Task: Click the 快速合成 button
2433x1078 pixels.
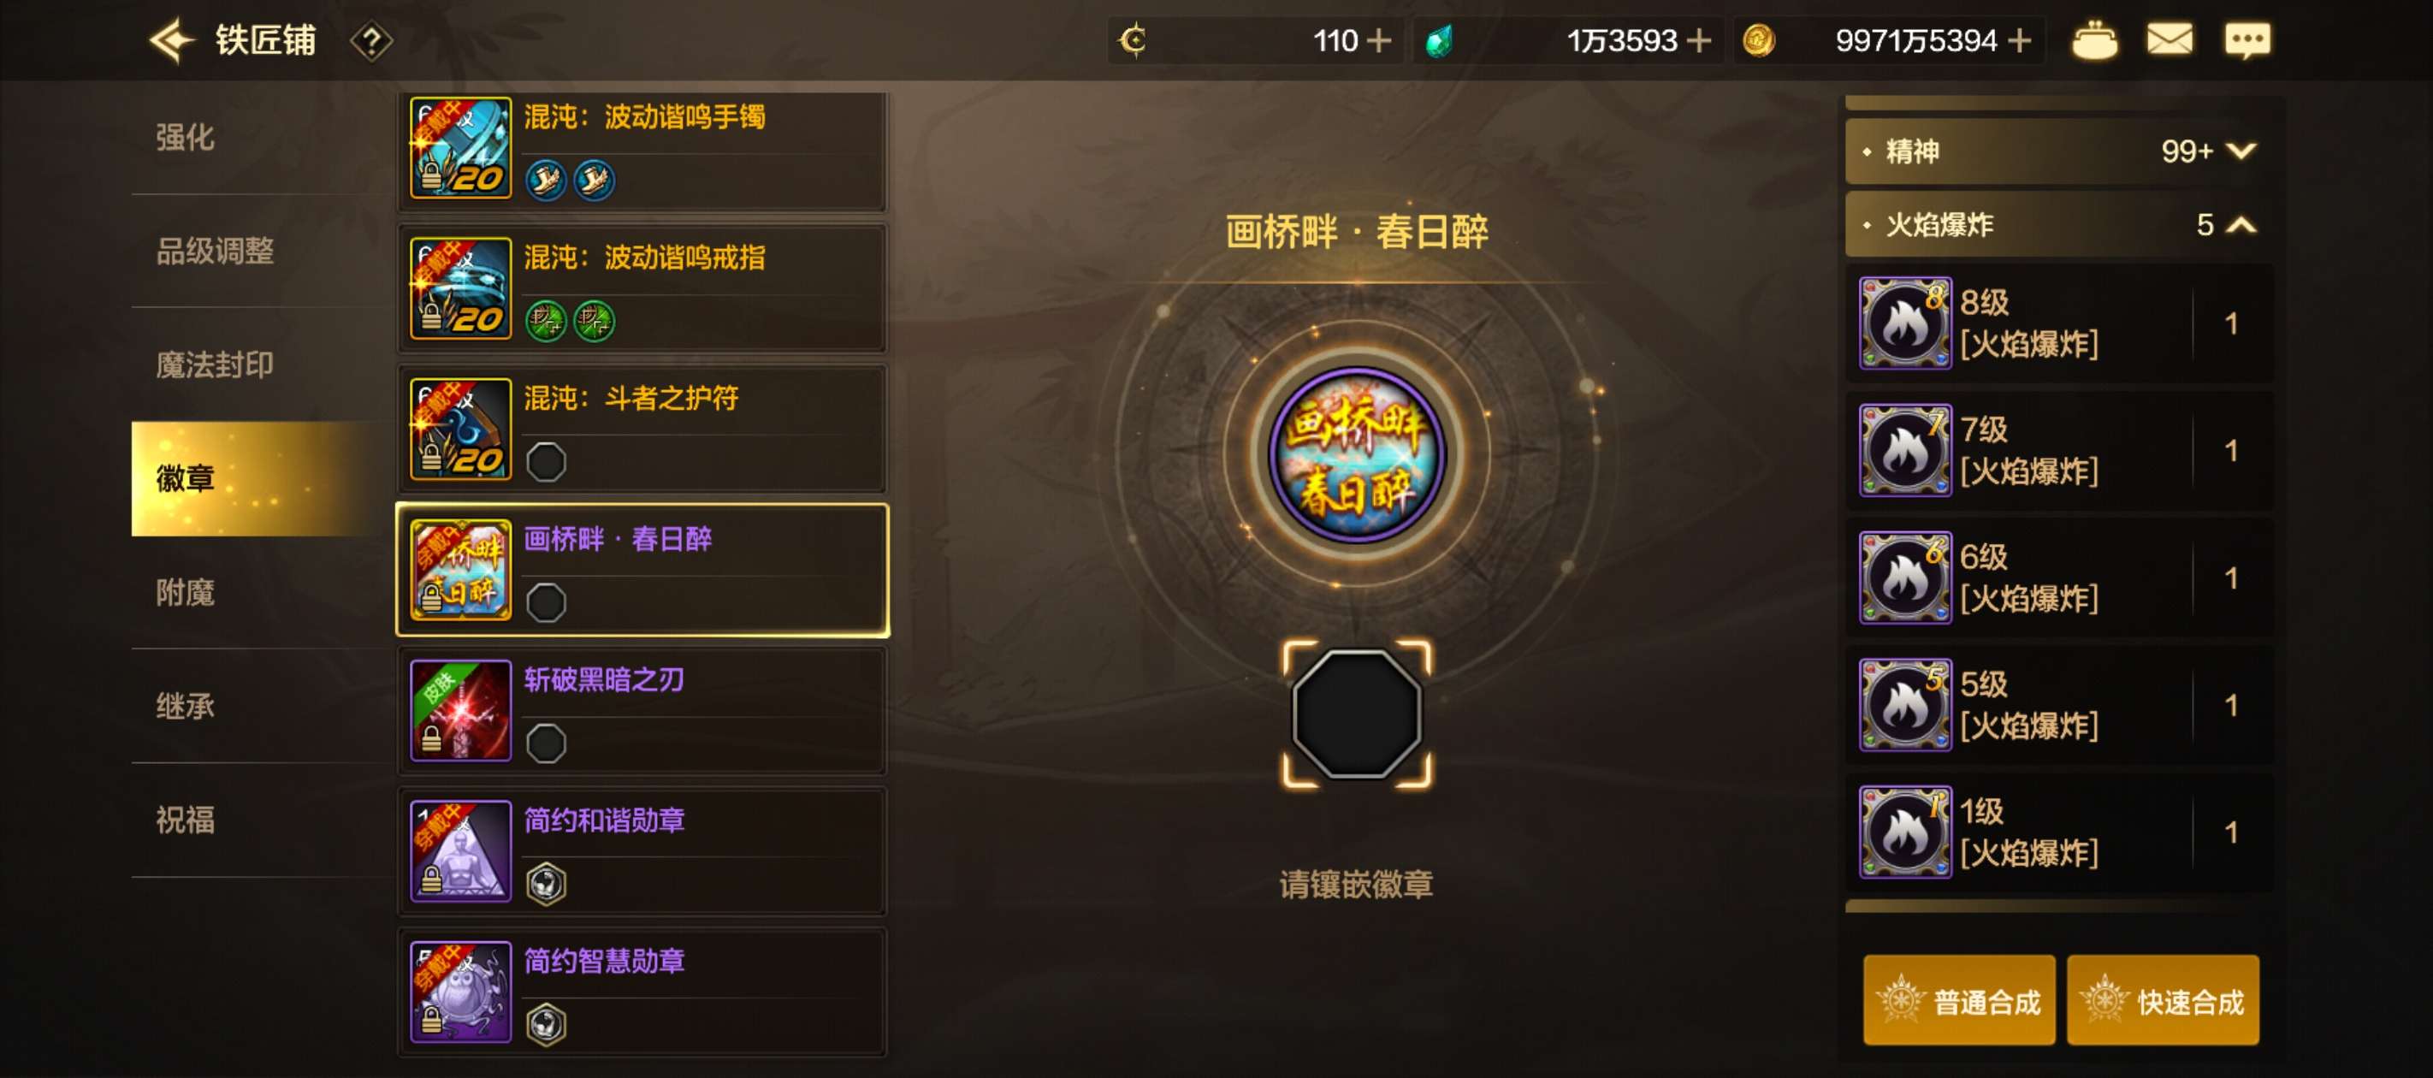Action: coord(2163,1000)
